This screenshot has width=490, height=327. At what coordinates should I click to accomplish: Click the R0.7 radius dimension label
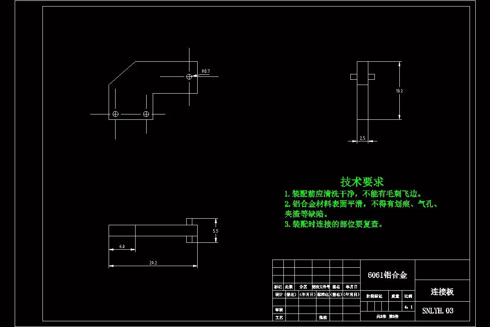pyautogui.click(x=205, y=72)
